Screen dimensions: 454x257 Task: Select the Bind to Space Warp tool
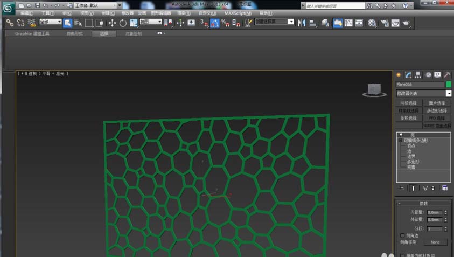pos(31,23)
